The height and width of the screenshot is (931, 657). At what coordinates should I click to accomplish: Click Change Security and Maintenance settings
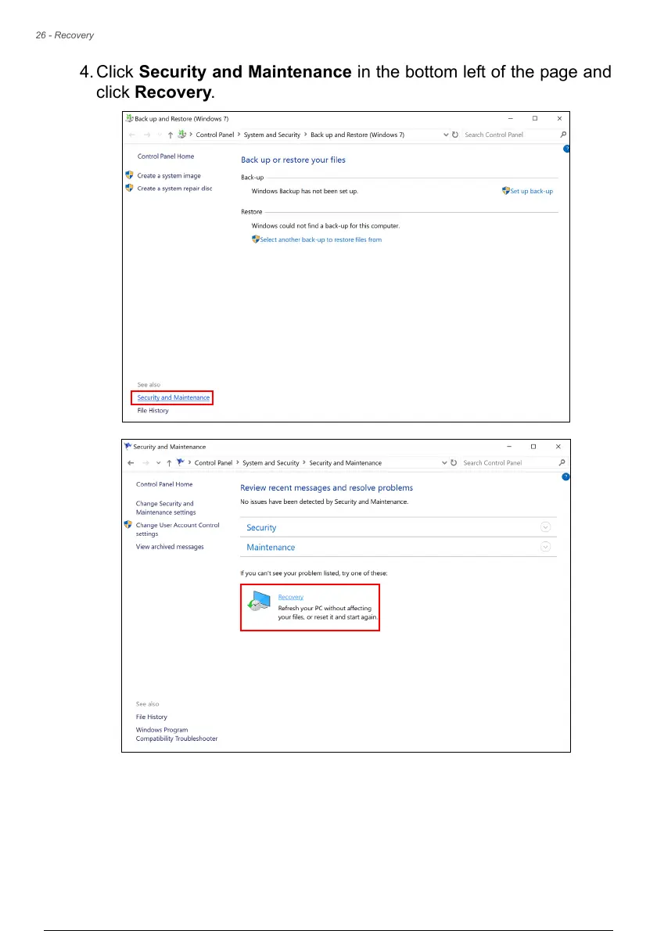[166, 508]
